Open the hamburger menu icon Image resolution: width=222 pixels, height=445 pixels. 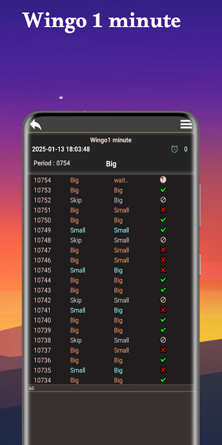(x=186, y=124)
